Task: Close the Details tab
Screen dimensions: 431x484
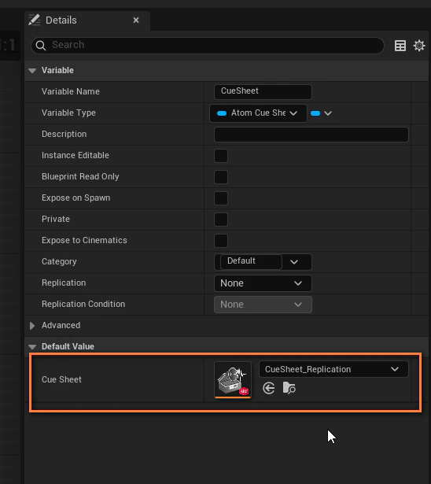Action: [x=136, y=20]
